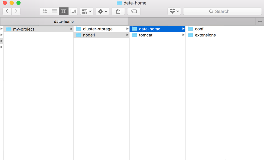The image size is (264, 160).
Task: Click the green zoom traffic light
Action: point(18,3)
